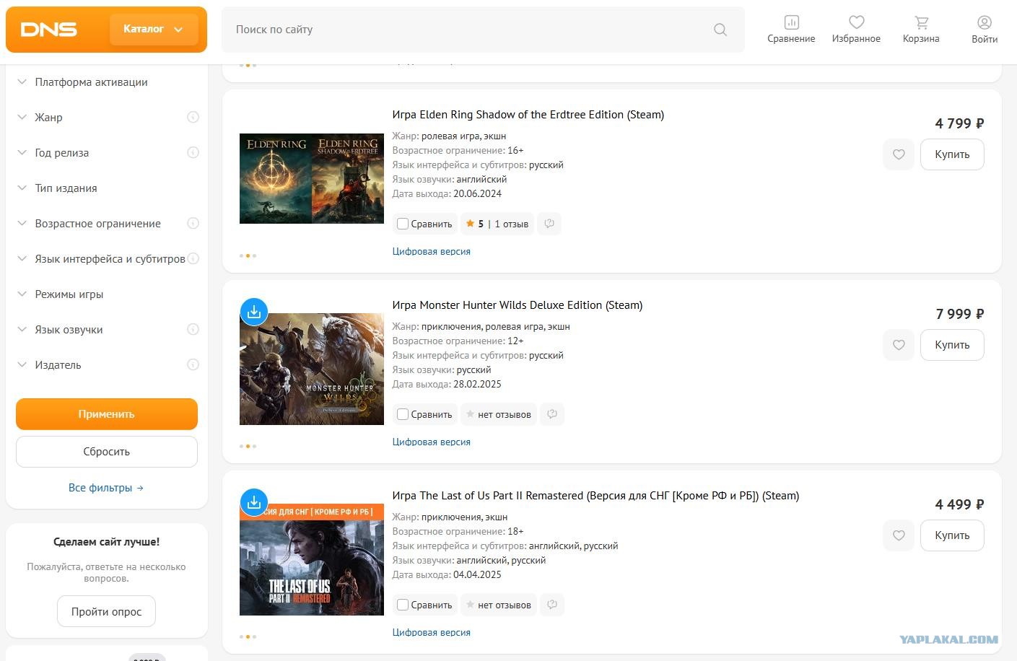The height and width of the screenshot is (661, 1017).
Task: Add Elden Ring to favorites heart
Action: (x=899, y=154)
